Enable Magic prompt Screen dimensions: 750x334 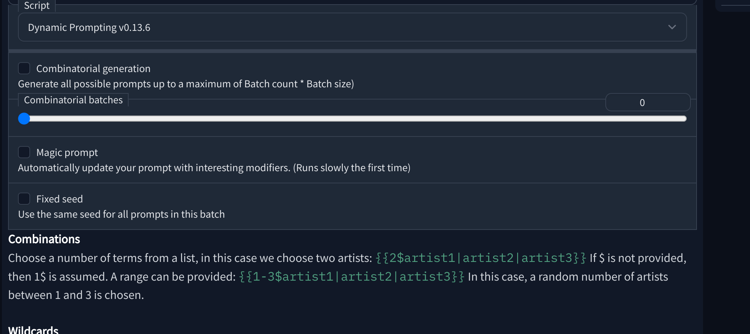tap(24, 152)
